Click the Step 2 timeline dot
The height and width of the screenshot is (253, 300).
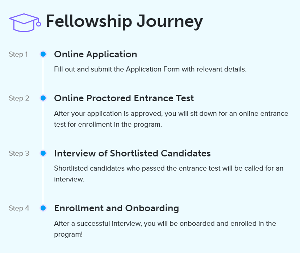pyautogui.click(x=43, y=98)
